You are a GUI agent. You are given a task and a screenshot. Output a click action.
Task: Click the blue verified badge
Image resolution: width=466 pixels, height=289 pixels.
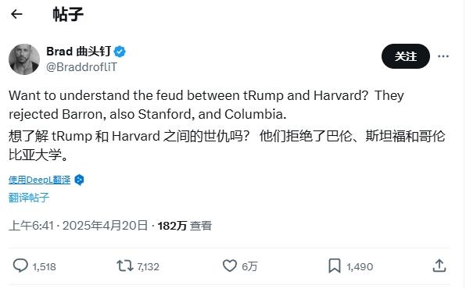tap(120, 52)
